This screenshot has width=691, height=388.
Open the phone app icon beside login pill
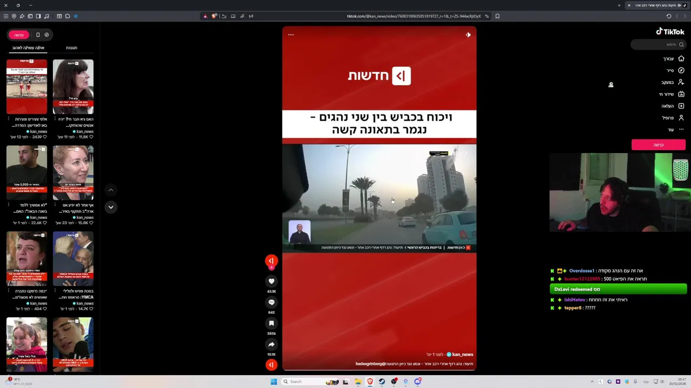(x=38, y=35)
